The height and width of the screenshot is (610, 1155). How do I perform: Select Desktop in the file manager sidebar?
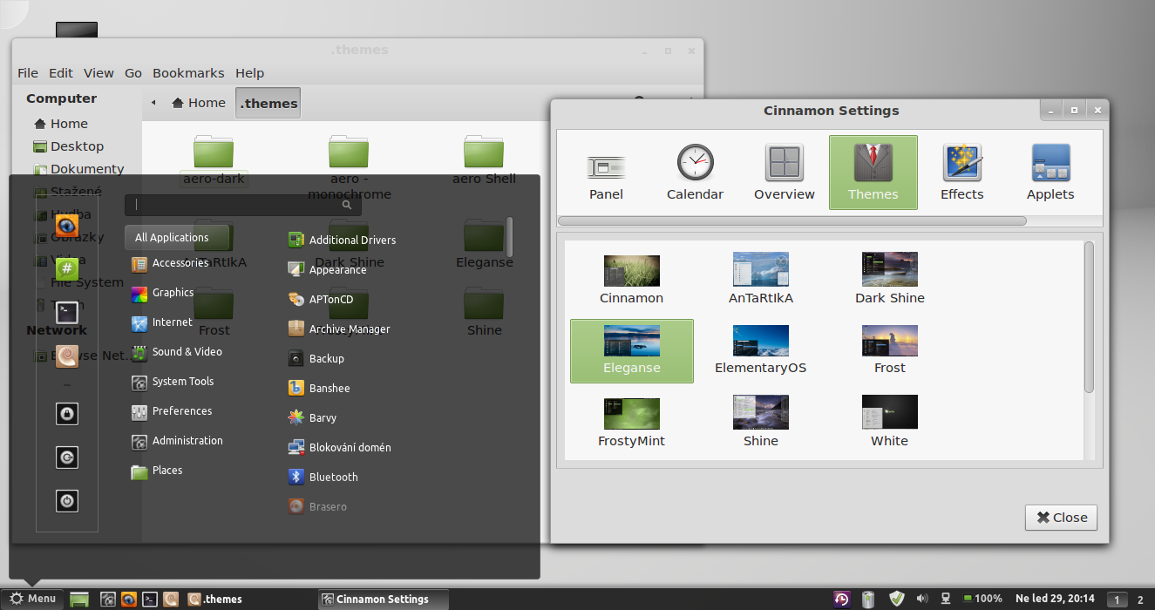pos(69,146)
